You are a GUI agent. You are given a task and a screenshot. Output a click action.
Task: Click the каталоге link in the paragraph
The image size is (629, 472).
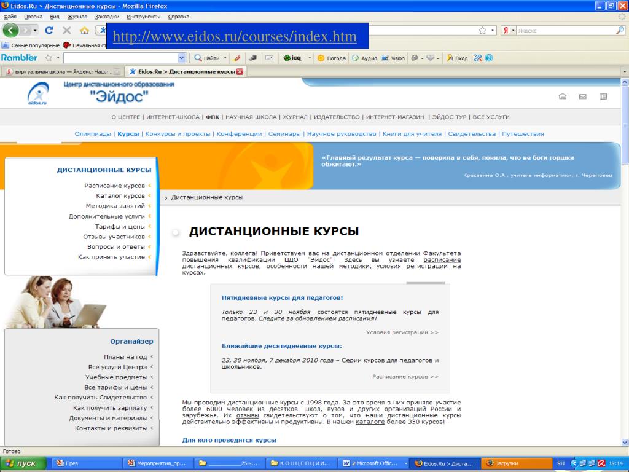(370, 422)
